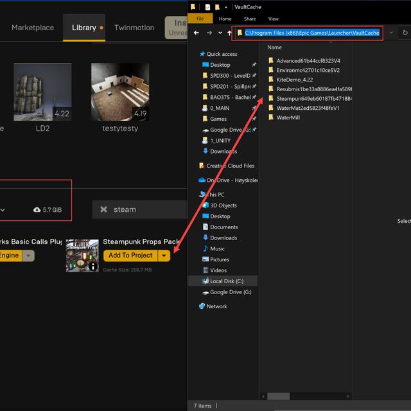This screenshot has height=411, width=411.
Task: Open the View ribbon tab
Action: [x=273, y=19]
